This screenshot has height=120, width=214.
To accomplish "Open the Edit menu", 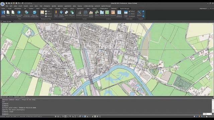I will tap(11, 6).
